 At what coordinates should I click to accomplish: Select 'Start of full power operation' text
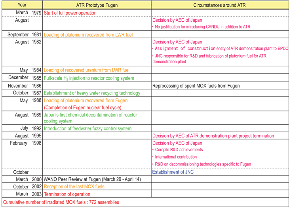tap(70, 13)
